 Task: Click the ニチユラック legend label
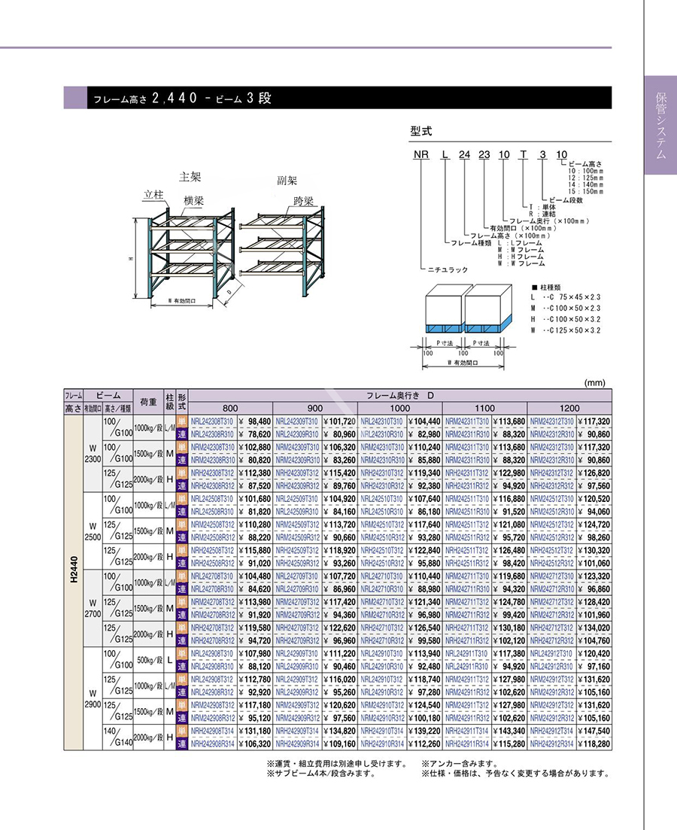coord(448,270)
